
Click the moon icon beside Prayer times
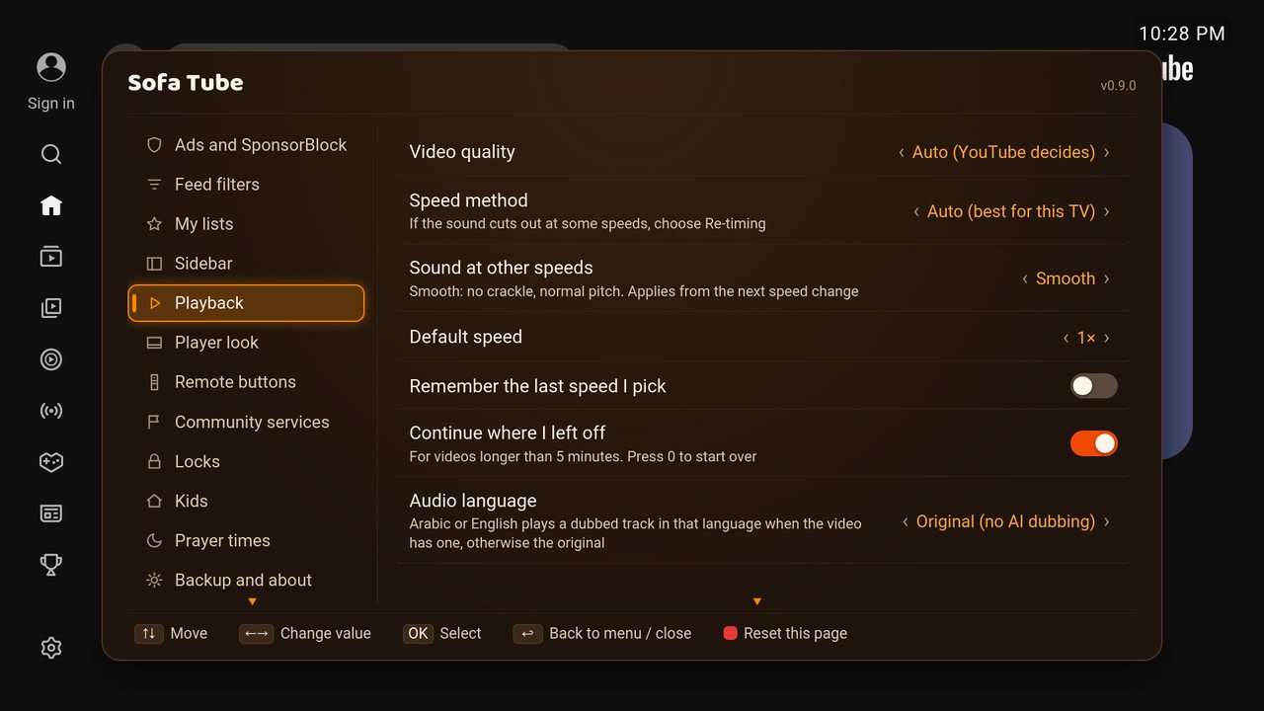(x=154, y=540)
